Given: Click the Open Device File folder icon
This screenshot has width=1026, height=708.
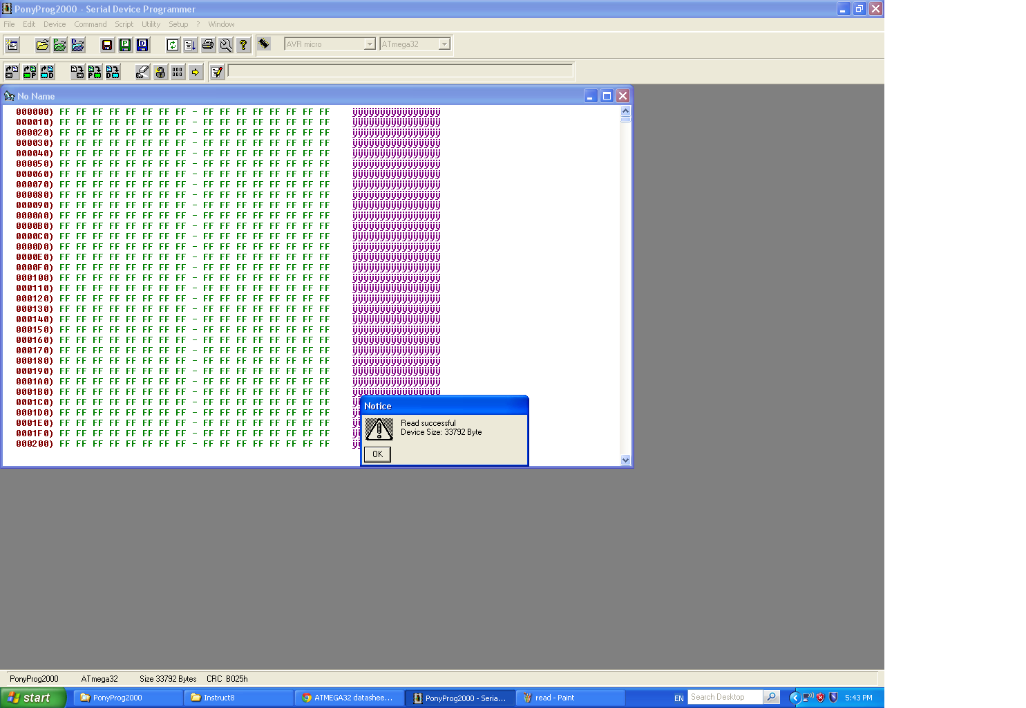Looking at the screenshot, I should click(42, 45).
